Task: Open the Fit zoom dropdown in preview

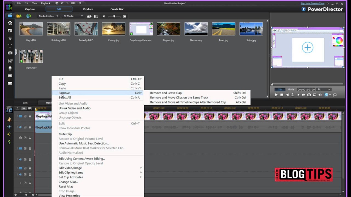Action: click(324, 89)
